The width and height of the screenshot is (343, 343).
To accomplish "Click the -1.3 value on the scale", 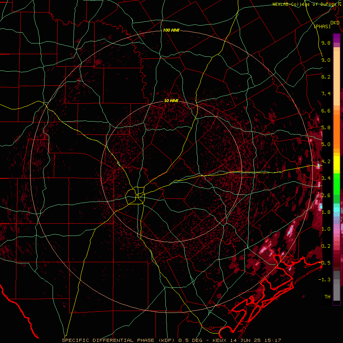I will [324, 280].
